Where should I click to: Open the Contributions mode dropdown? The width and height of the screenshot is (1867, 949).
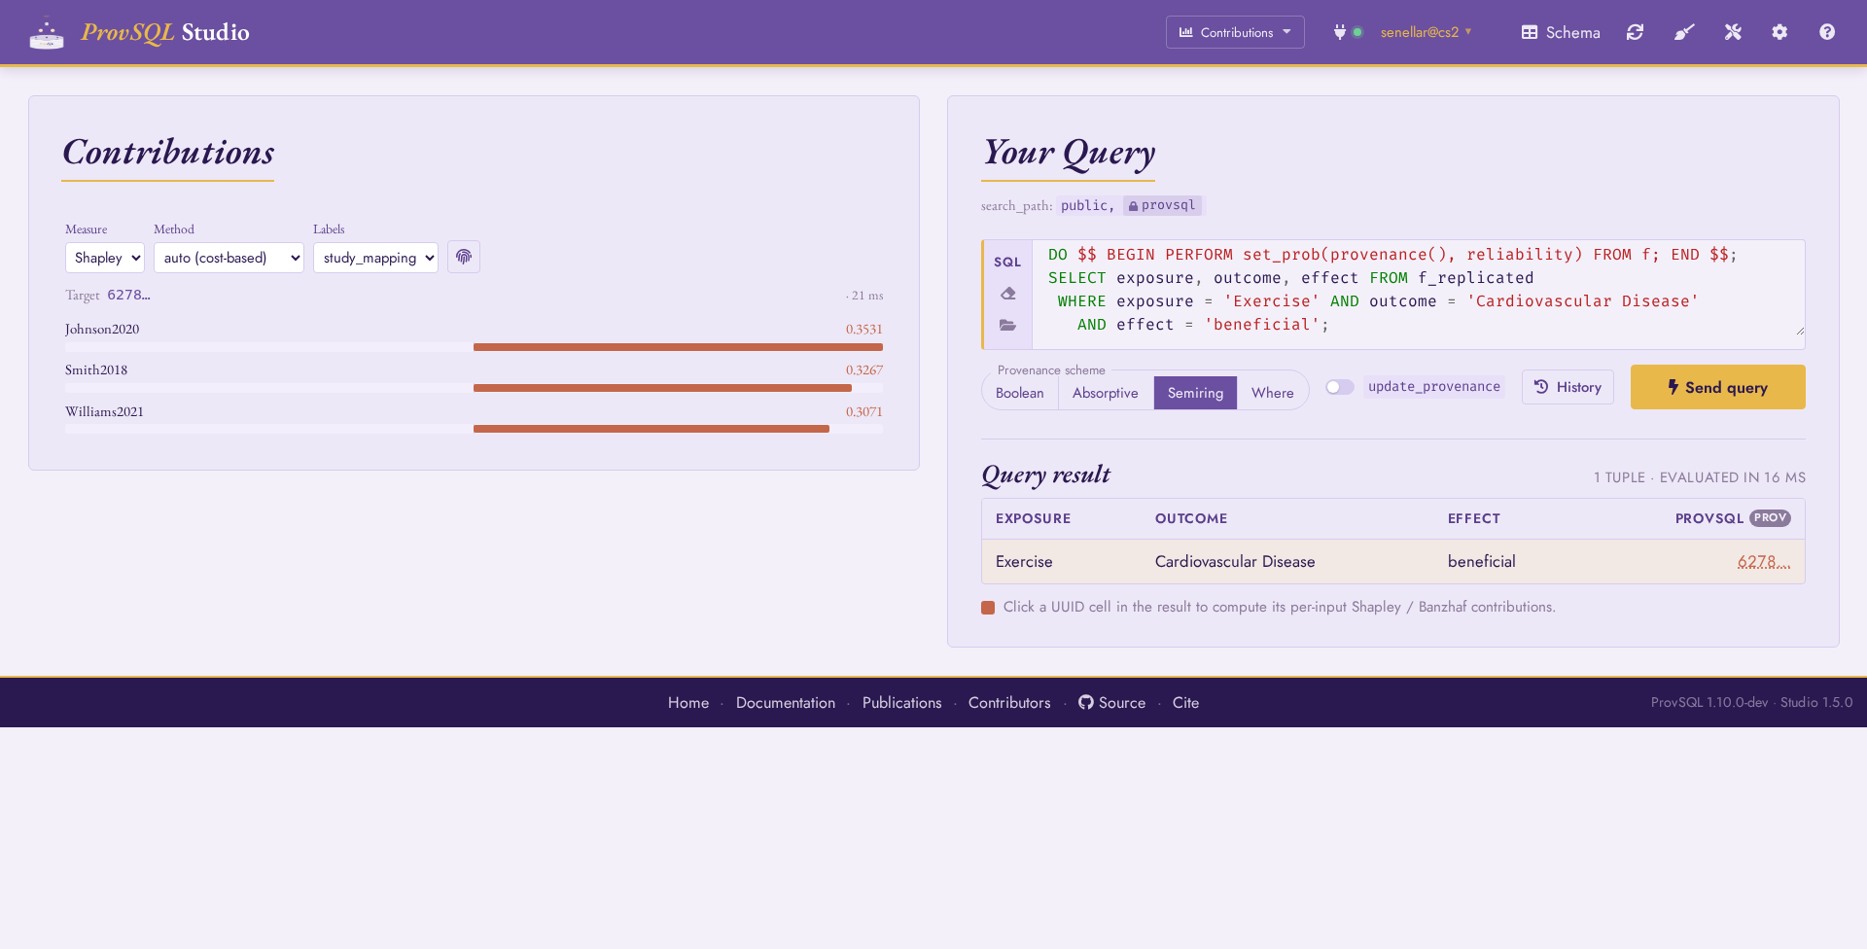click(x=1235, y=32)
